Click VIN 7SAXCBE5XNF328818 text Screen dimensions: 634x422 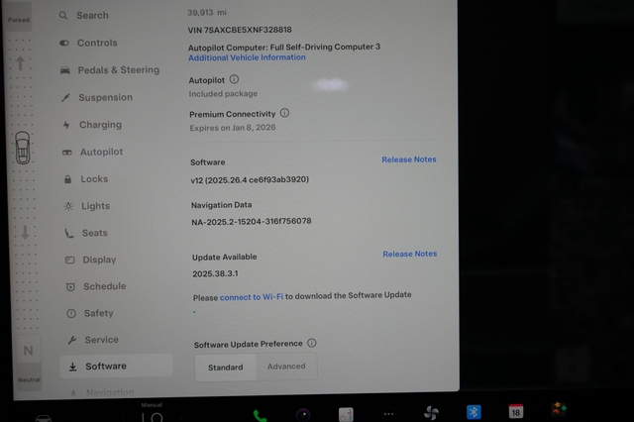[x=240, y=30]
